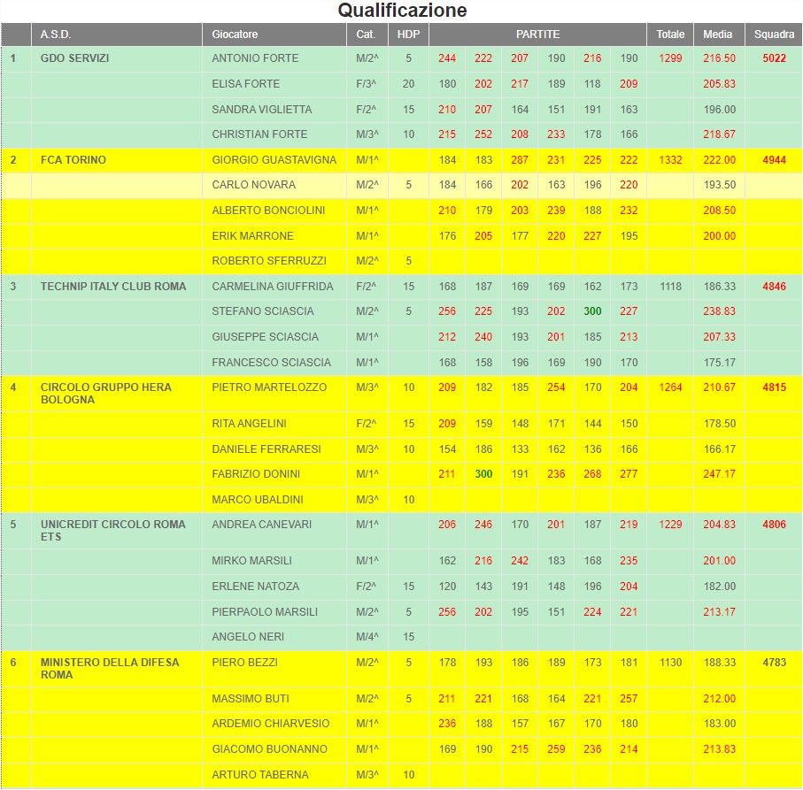
Task: Select team name FCA TORINO
Action: [73, 160]
